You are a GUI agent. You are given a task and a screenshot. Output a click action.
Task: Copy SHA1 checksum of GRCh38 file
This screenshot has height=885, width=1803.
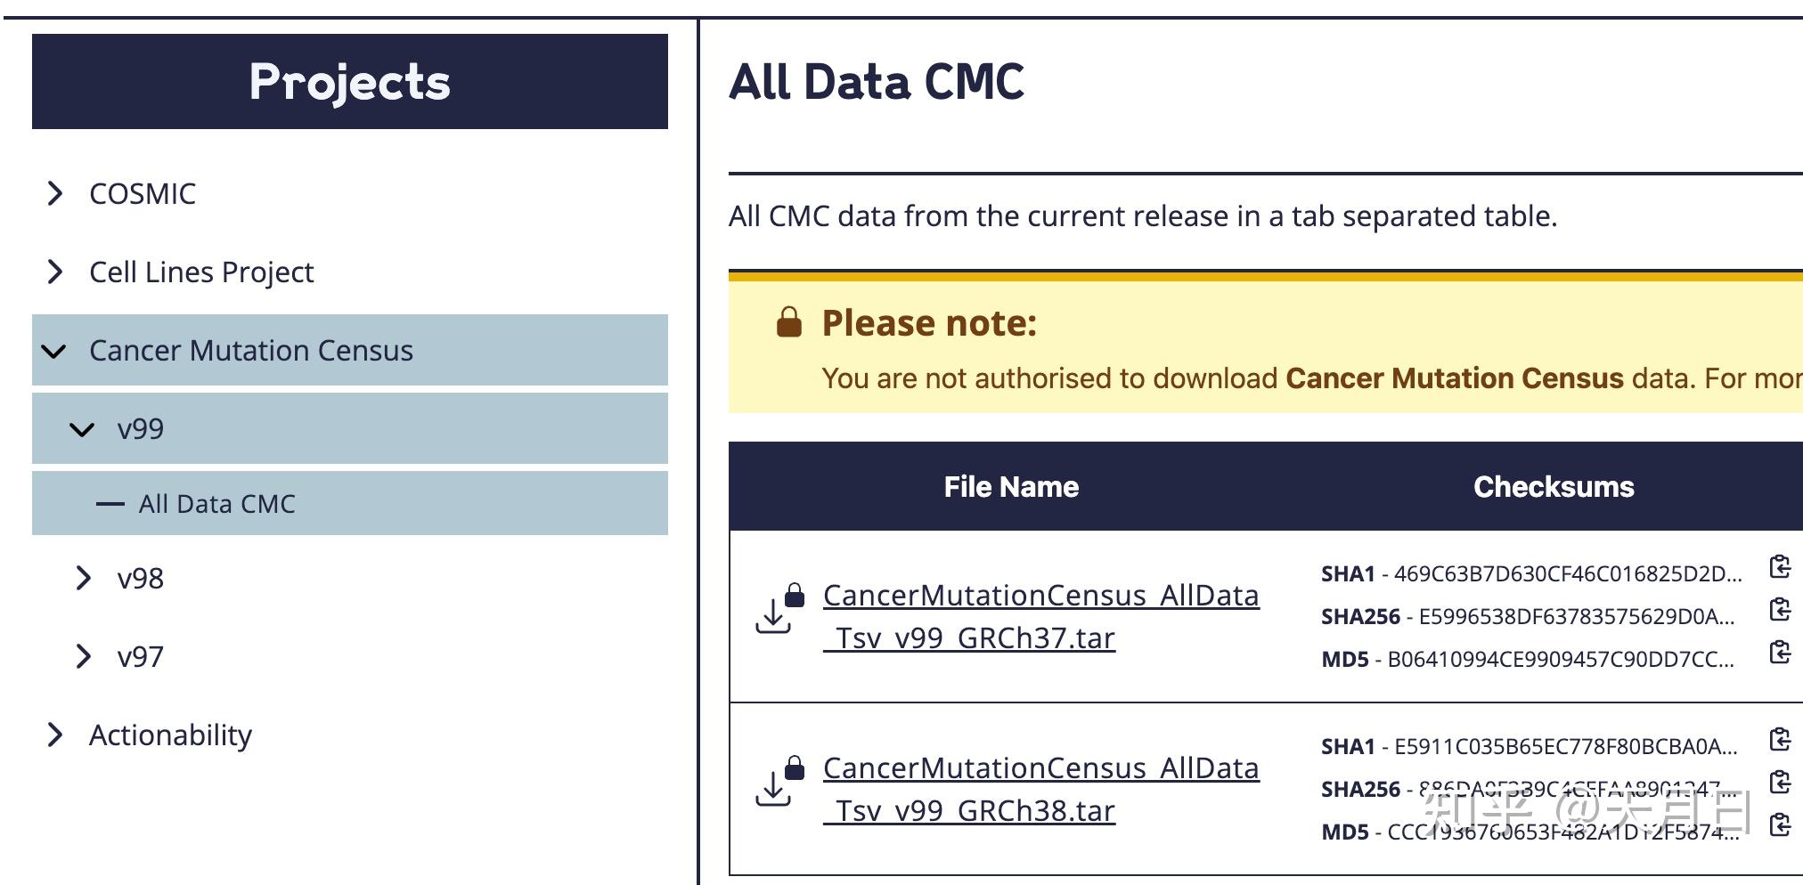tap(1779, 740)
